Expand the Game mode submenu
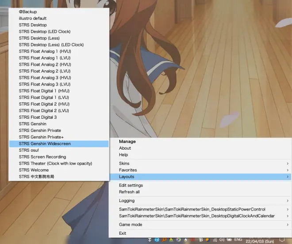This screenshot has width=292, height=244. tap(200, 225)
